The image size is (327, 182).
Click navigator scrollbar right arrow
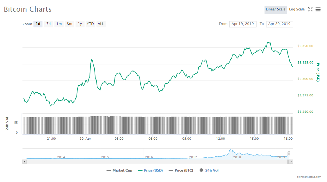(x=291, y=162)
